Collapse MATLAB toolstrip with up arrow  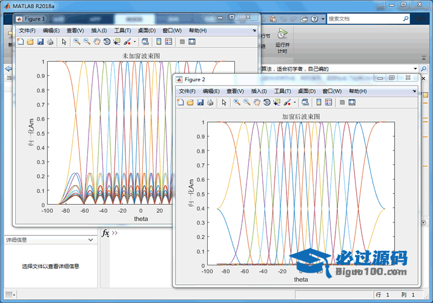pos(423,58)
